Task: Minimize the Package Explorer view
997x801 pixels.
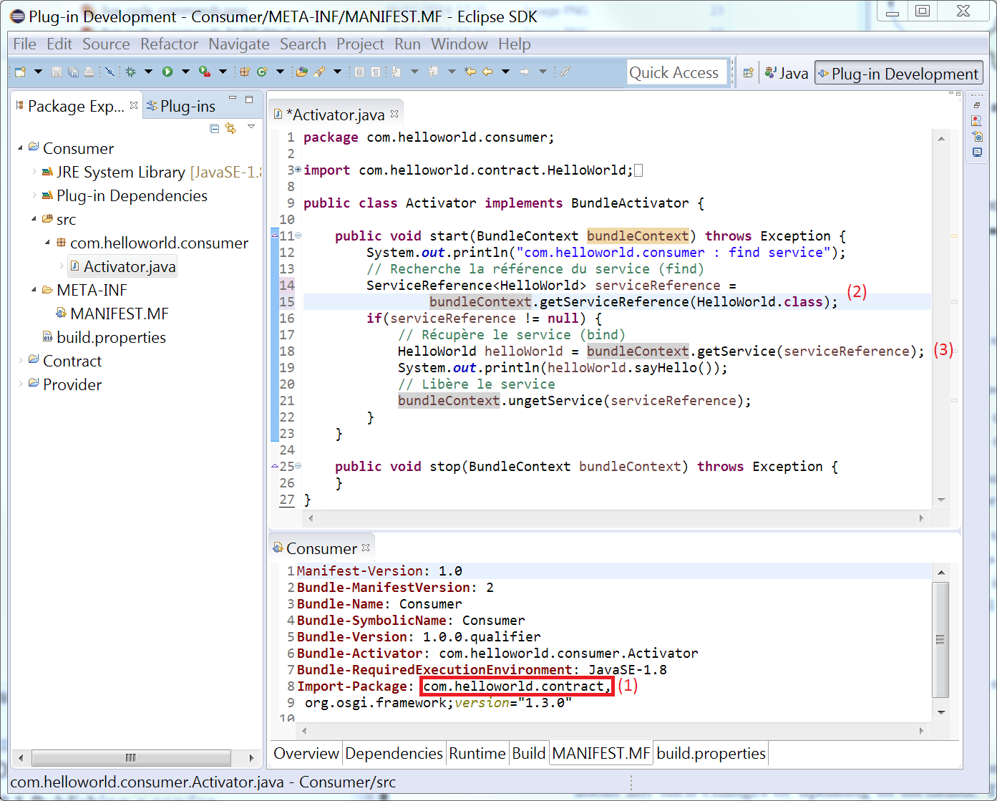Action: click(x=233, y=99)
